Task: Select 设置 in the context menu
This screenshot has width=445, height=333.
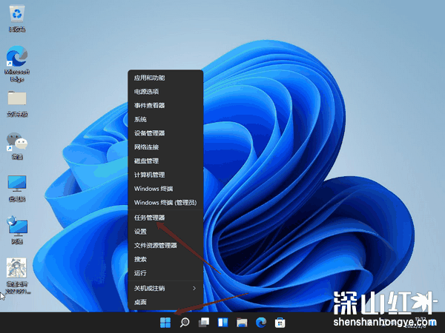Action: 165,232
